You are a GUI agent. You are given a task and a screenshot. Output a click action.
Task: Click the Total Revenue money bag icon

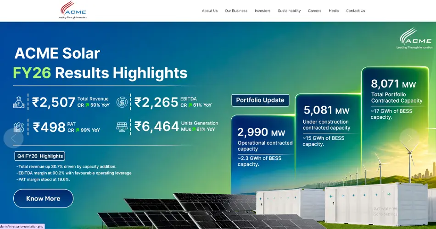(19, 102)
